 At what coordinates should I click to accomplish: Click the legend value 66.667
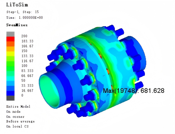click(x=28, y=76)
